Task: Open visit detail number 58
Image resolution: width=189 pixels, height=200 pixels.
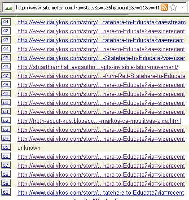Action: tap(6, 174)
